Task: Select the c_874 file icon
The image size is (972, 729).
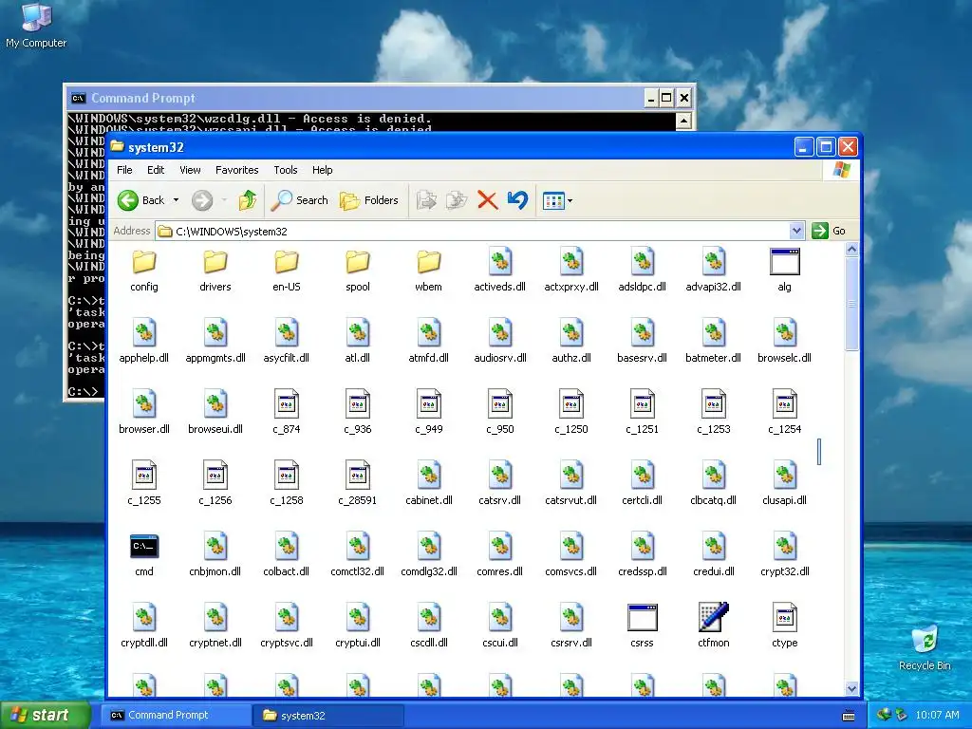Action: coord(287,412)
